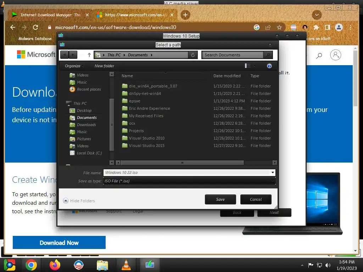
Task: Click the Search Documents field
Action: pos(233,55)
